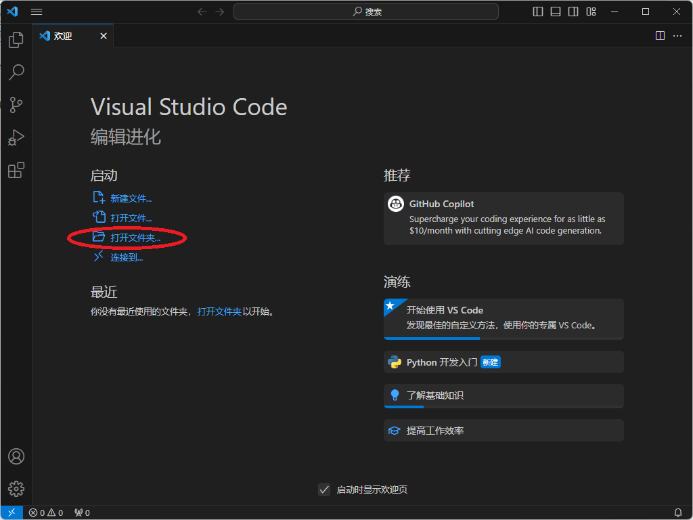Image resolution: width=693 pixels, height=520 pixels.
Task: Uncheck the 启动时显示欢迎页 checkbox
Action: click(324, 490)
